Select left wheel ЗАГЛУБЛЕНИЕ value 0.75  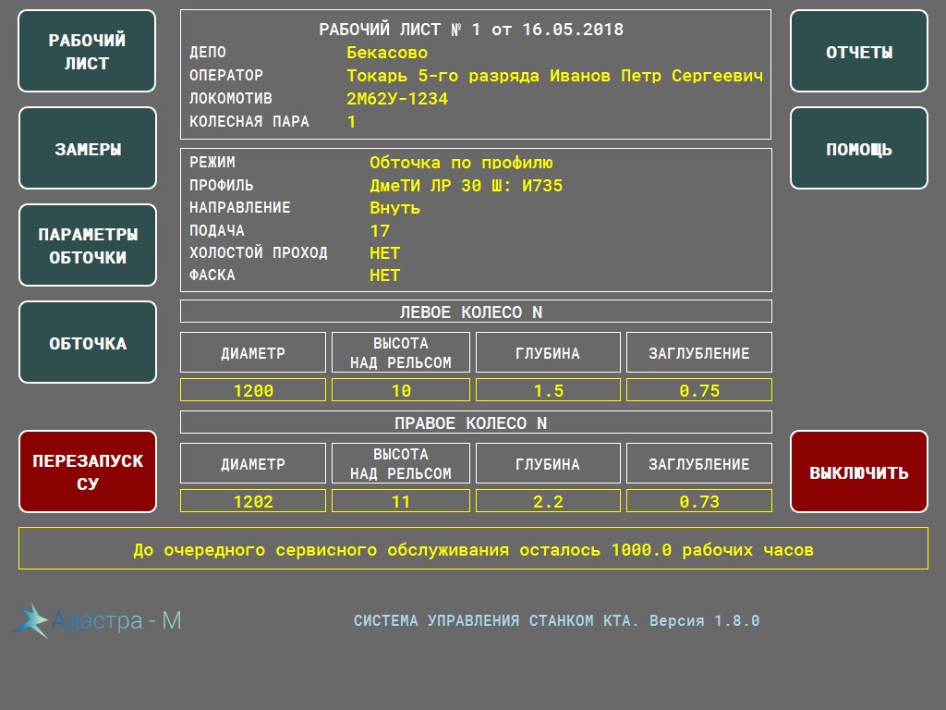(x=699, y=390)
